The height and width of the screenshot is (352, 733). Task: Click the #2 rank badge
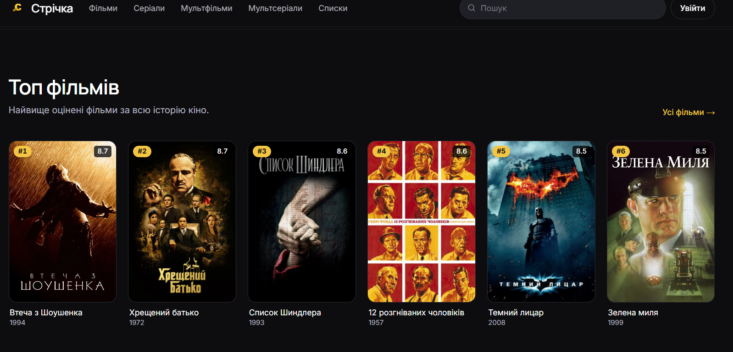142,151
